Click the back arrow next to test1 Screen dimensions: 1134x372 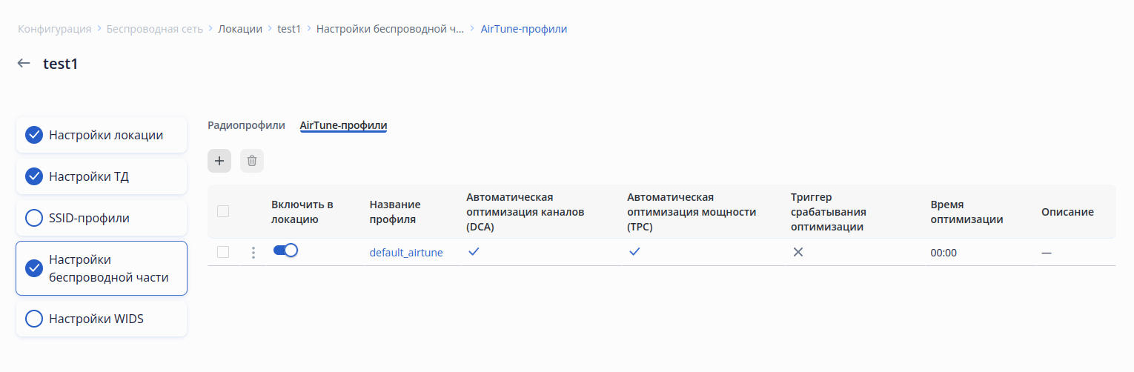click(24, 64)
